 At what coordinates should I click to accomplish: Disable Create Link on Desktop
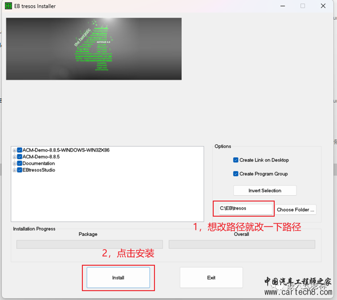click(236, 160)
